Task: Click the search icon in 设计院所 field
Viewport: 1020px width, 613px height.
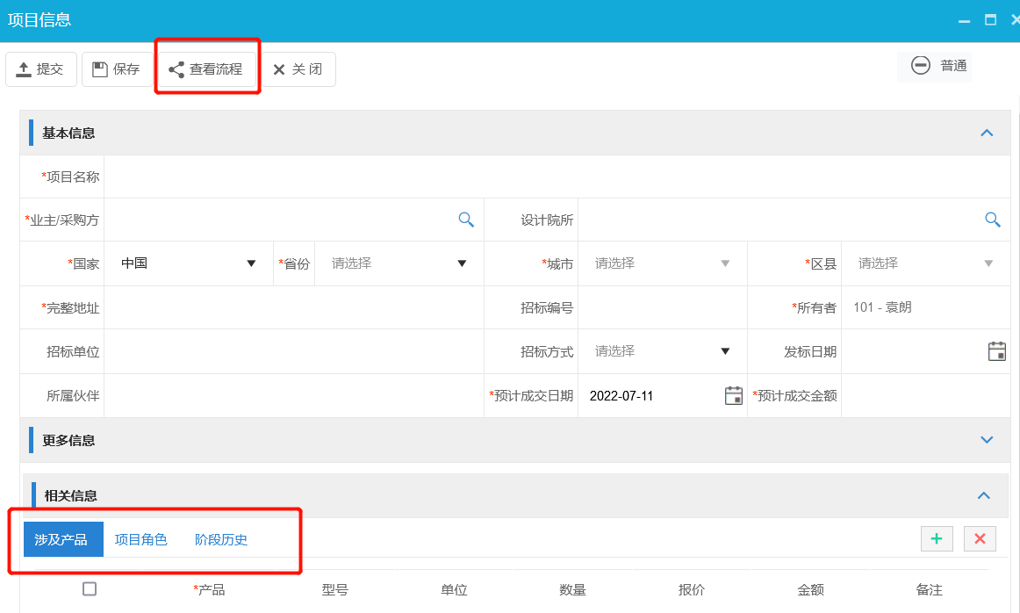Action: [x=992, y=220]
